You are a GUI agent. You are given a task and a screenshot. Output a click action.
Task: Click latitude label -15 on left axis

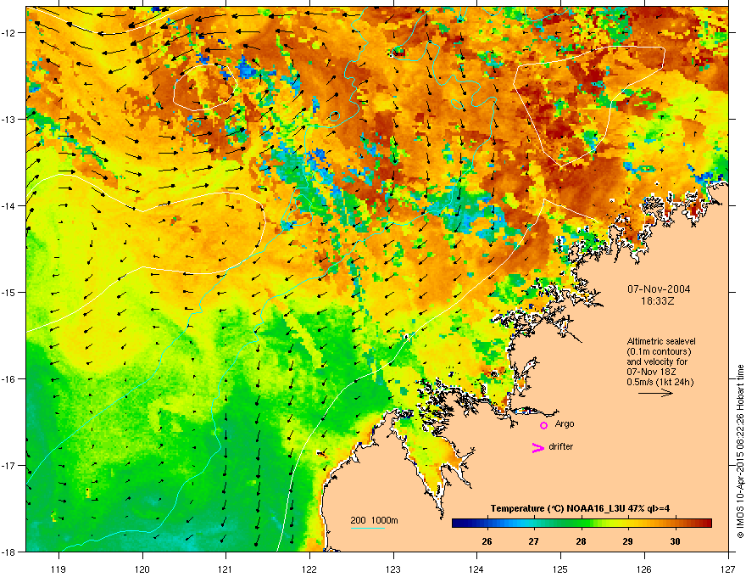(x=9, y=292)
